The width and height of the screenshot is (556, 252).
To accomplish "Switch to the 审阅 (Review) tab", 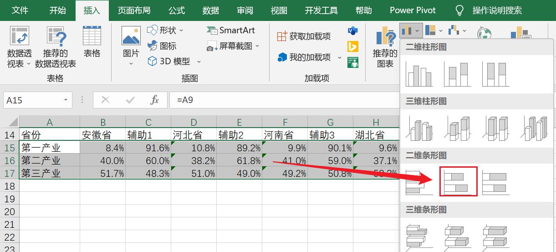I will (245, 10).
